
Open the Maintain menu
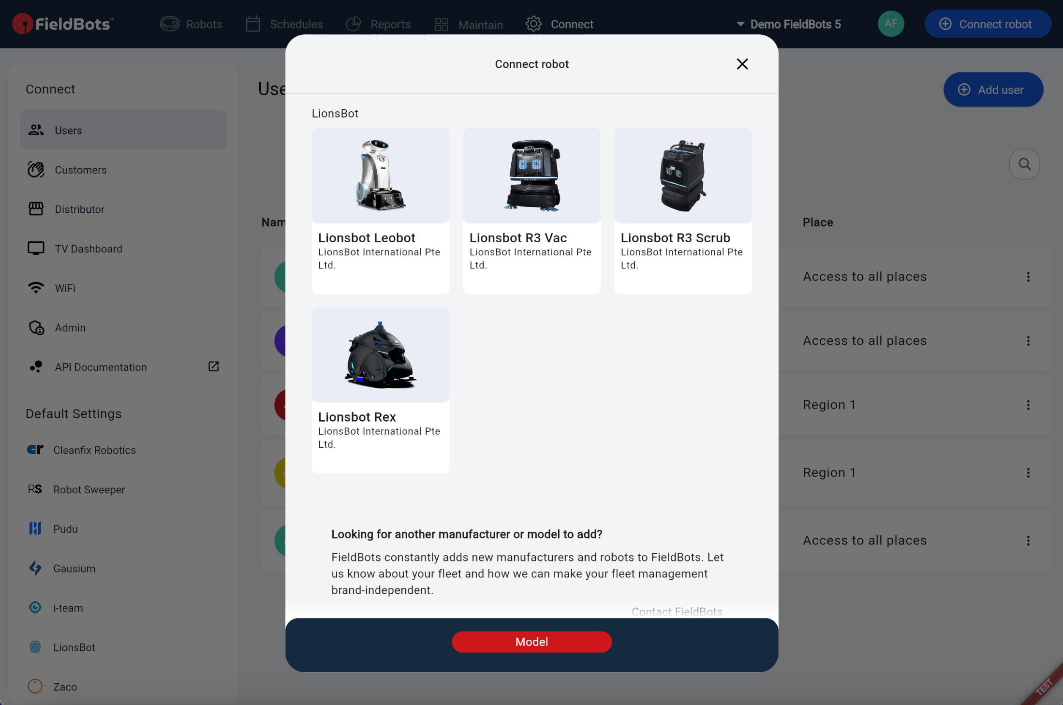469,24
